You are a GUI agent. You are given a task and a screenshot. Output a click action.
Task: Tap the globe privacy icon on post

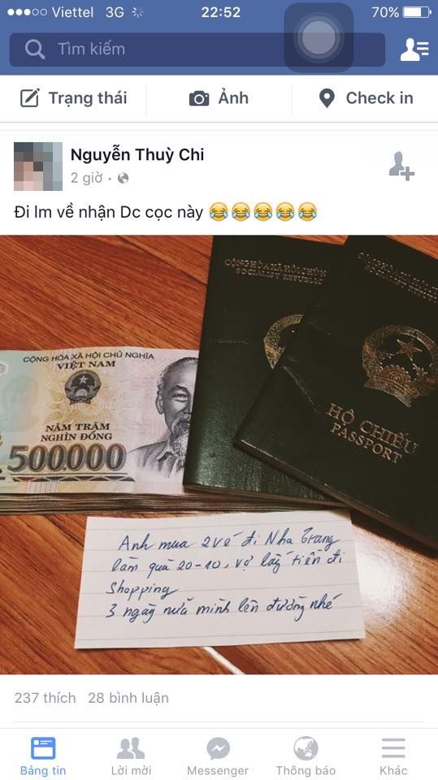pos(123,178)
